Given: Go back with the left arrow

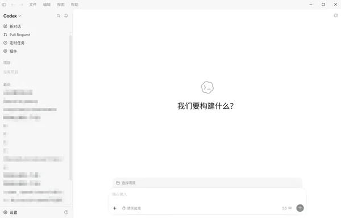Looking at the screenshot, I should point(13,5).
